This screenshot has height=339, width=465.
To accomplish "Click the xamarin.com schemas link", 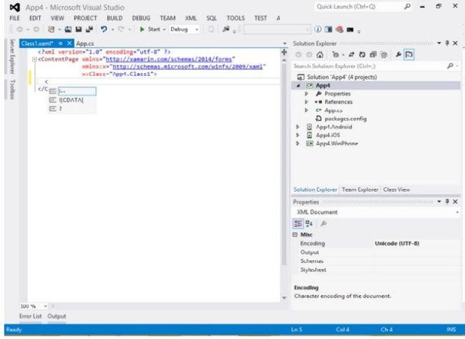I will (x=169, y=59).
